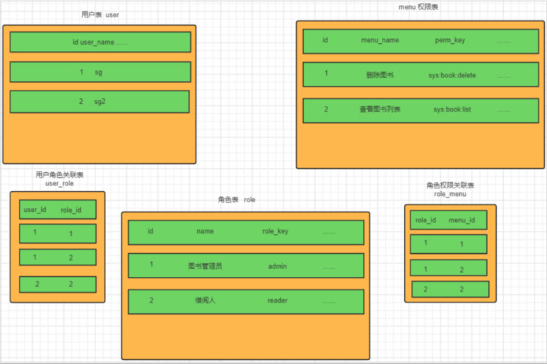This screenshot has height=364, width=547.
Task: Select the label '角色权限关联表 role_menu'
Action: pos(450,190)
